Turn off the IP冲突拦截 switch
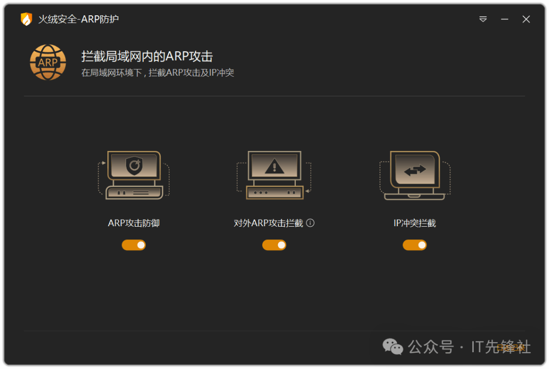549x369 pixels. coord(415,245)
